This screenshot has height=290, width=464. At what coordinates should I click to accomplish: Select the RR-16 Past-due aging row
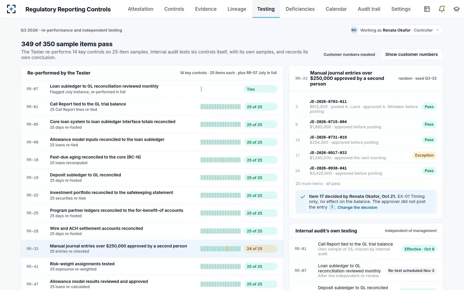[152, 160]
